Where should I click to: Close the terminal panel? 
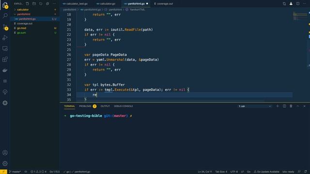coord(305,106)
